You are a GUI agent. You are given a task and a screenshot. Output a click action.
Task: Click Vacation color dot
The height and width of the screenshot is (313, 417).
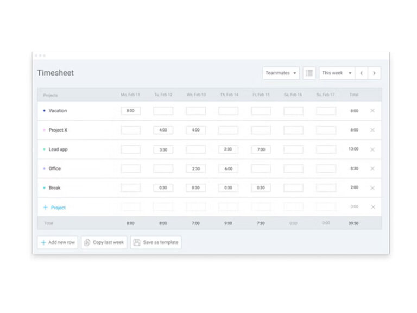44,111
